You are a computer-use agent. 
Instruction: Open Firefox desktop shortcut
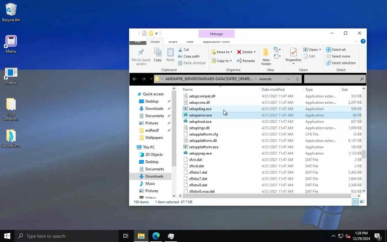(x=11, y=76)
